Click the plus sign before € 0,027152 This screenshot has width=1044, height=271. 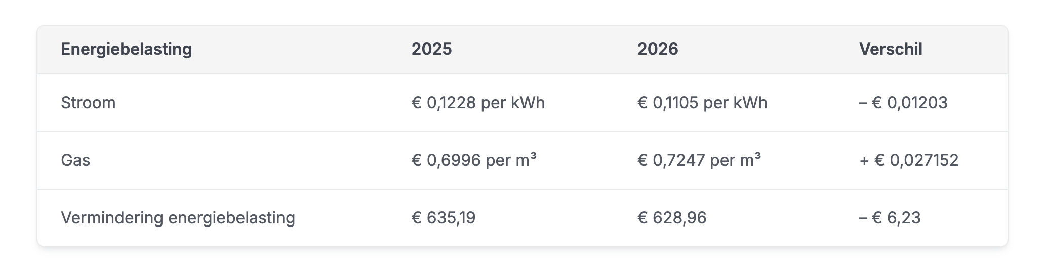click(x=864, y=160)
